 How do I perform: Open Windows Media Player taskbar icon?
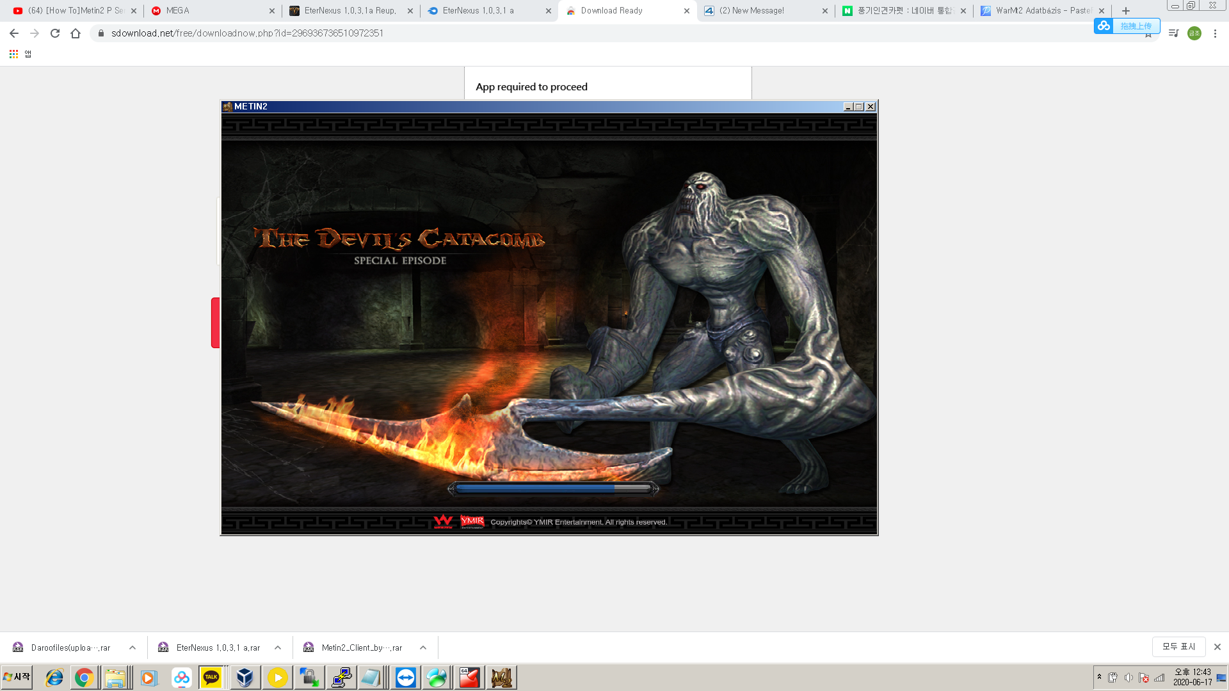point(149,678)
